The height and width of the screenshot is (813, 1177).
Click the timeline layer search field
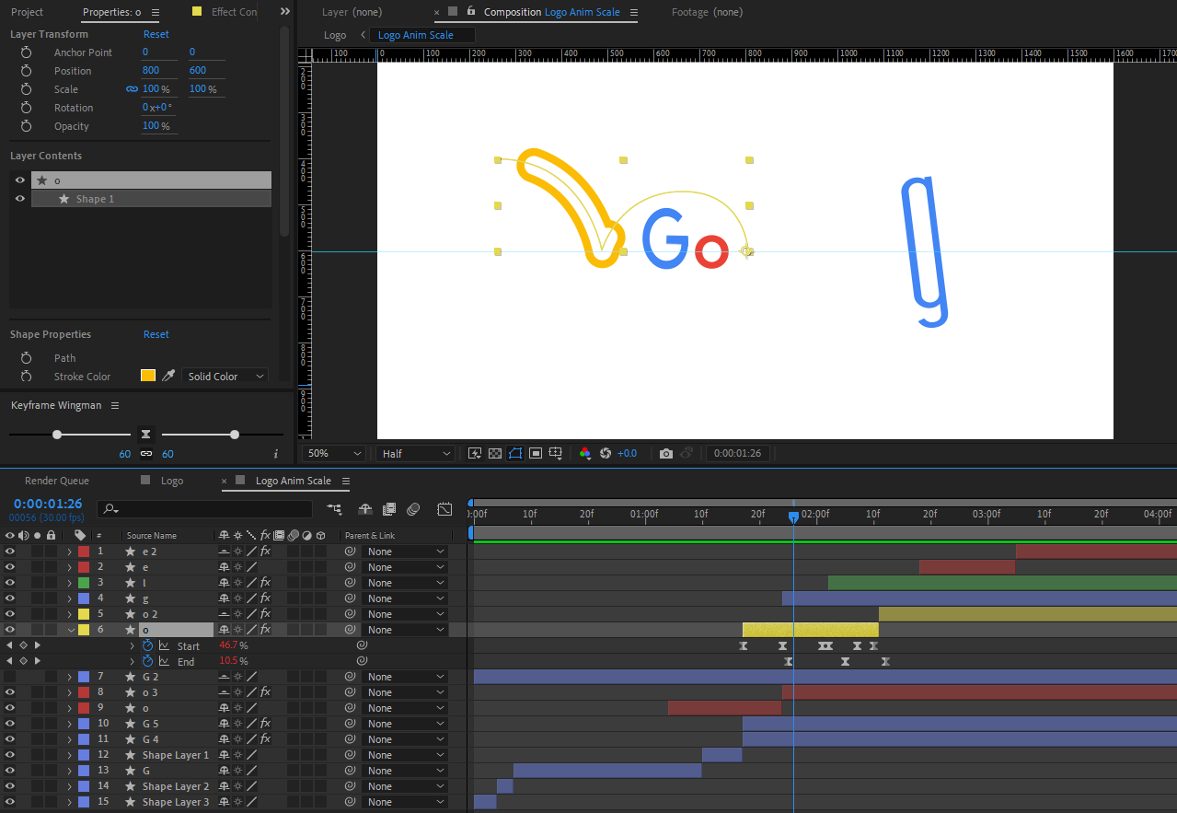click(x=205, y=508)
